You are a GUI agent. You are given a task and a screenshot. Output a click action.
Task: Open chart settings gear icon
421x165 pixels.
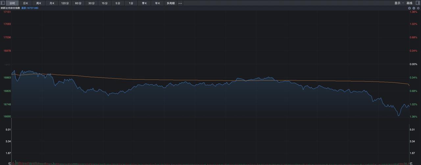[418, 8]
